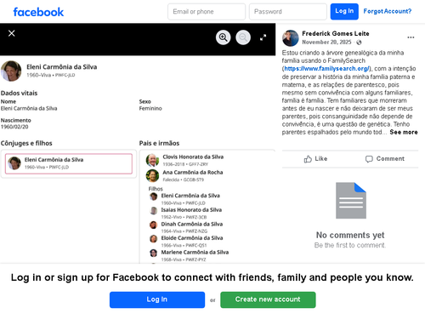Focus the Password field

click(288, 12)
